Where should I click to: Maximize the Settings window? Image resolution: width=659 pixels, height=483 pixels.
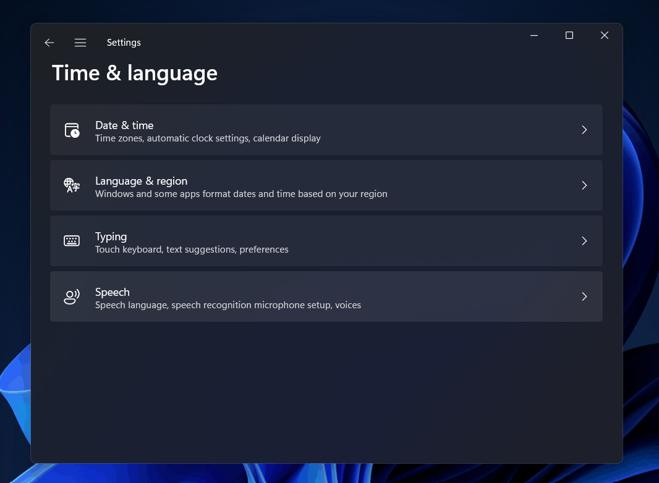[569, 35]
